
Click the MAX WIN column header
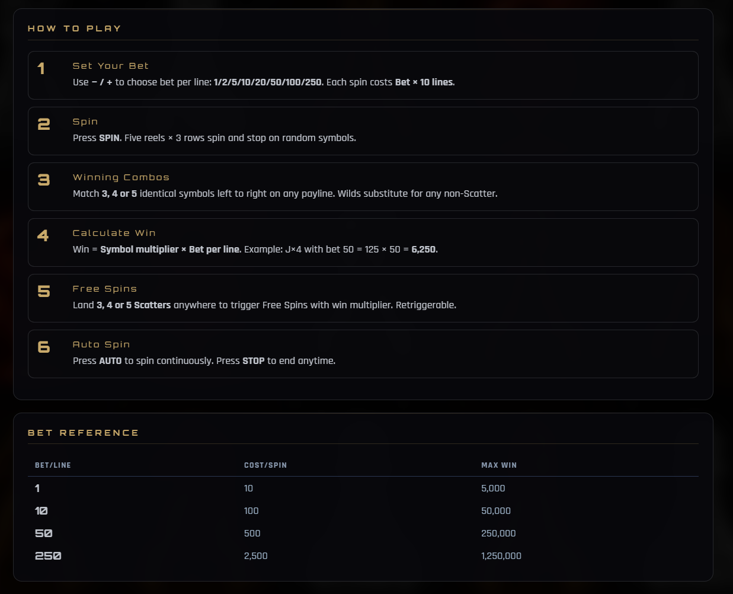499,465
